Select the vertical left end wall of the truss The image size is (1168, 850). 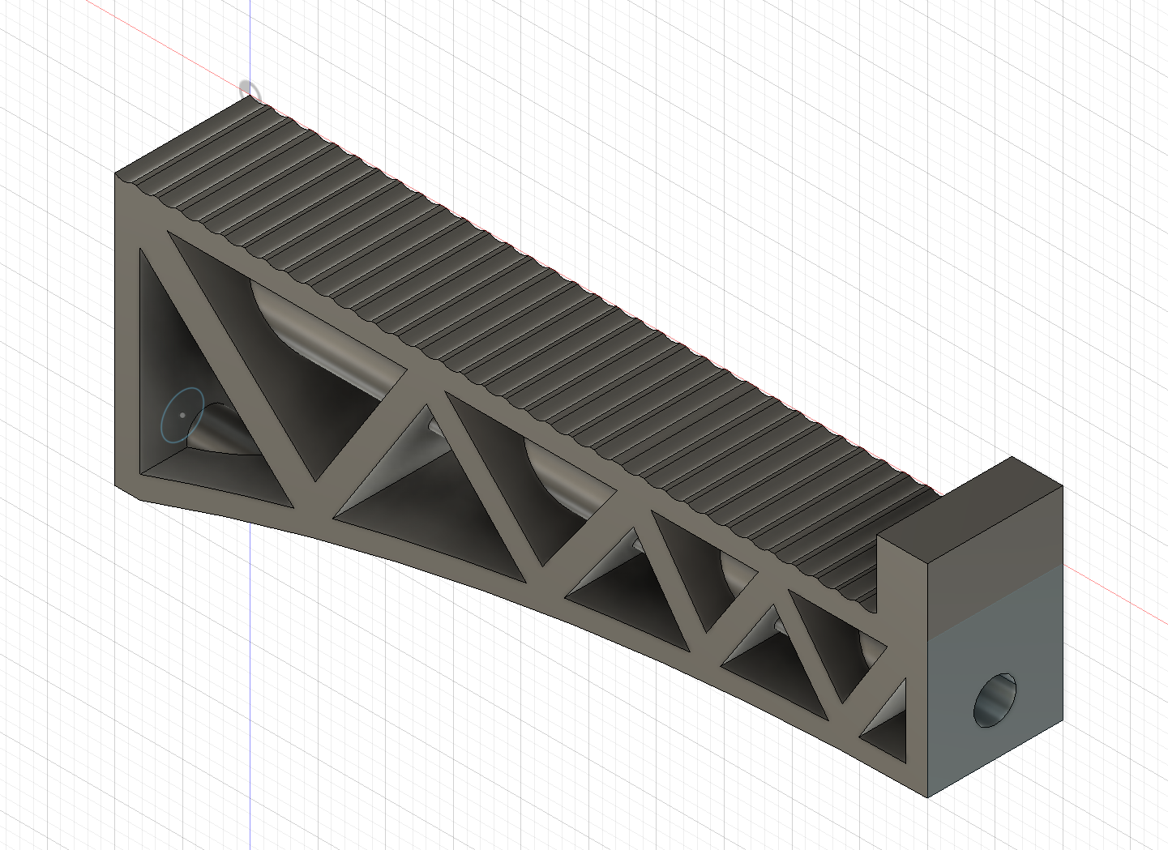coord(127,340)
